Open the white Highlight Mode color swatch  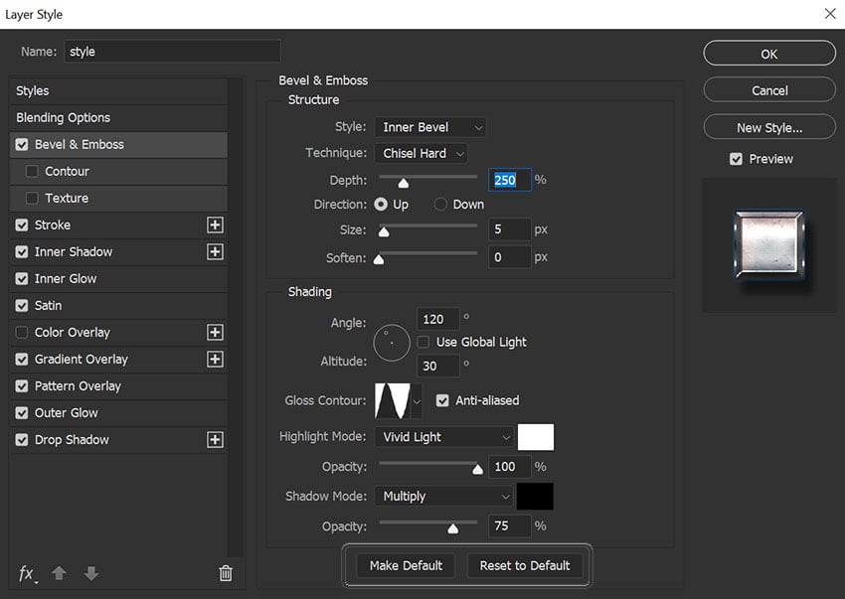(x=538, y=437)
